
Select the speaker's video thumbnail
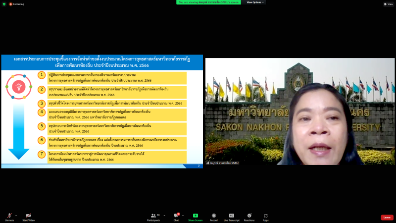point(300,111)
